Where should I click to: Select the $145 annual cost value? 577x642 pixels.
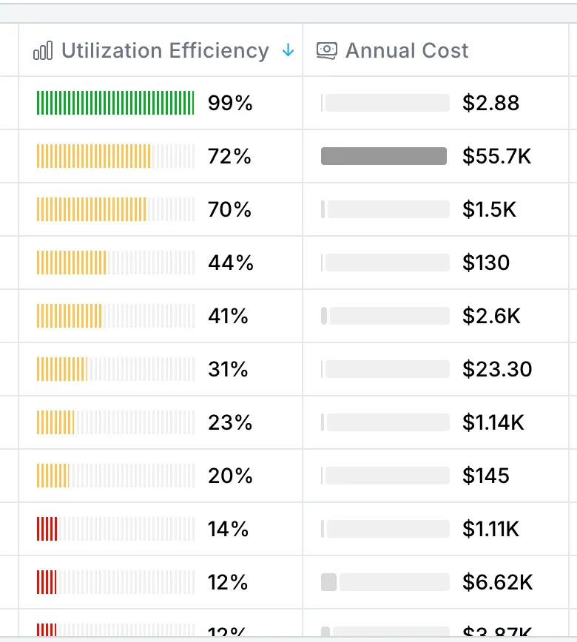(486, 476)
